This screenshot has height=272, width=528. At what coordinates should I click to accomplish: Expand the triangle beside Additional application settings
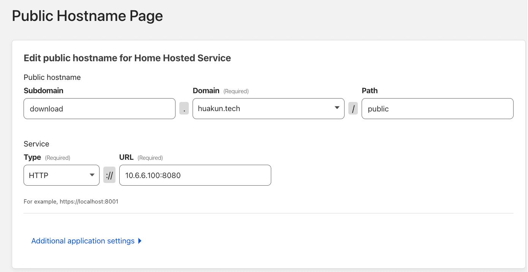pyautogui.click(x=140, y=241)
